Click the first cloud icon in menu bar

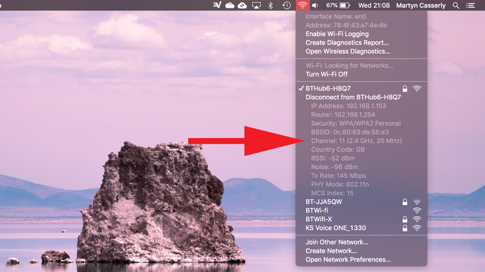coord(230,5)
